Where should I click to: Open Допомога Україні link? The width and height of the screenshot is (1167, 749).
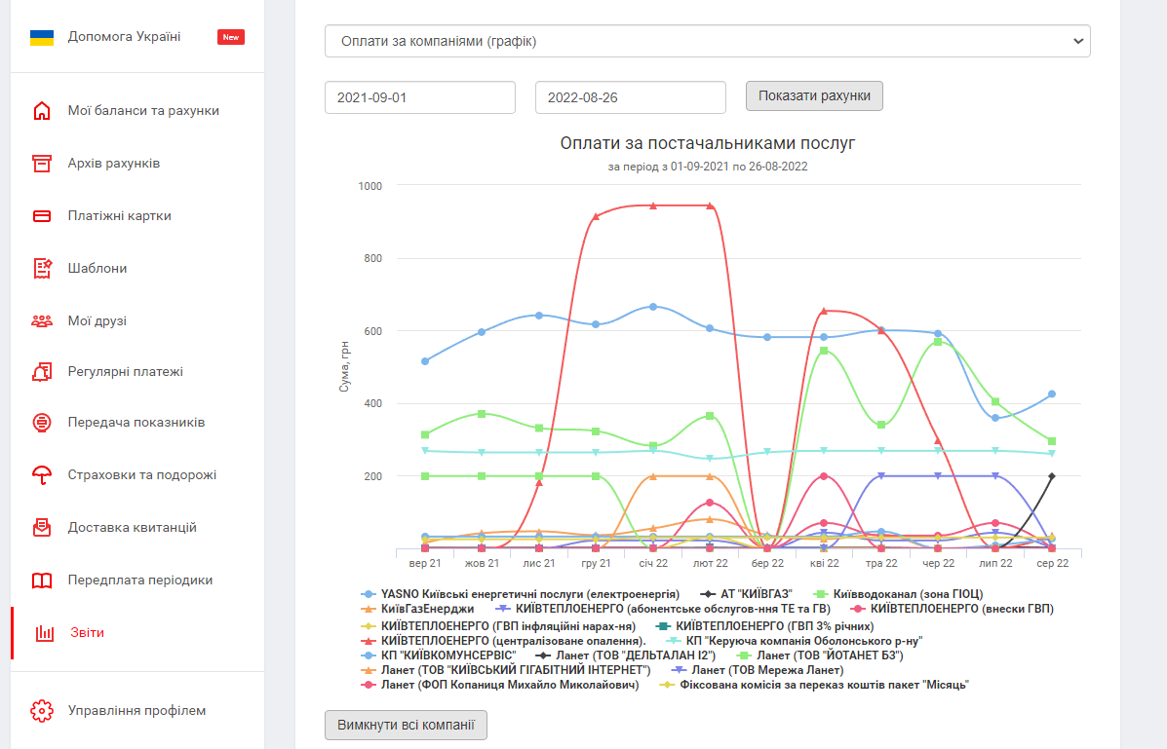point(124,37)
